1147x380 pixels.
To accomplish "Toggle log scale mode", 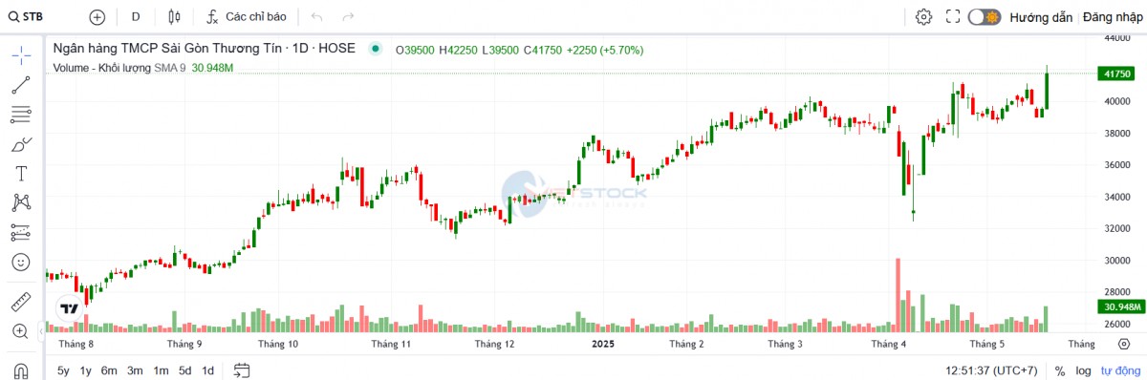I will pos(1083,370).
